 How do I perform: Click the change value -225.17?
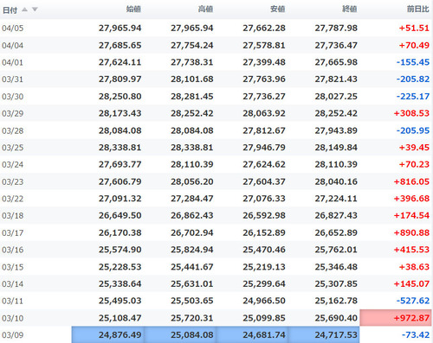[x=413, y=96]
